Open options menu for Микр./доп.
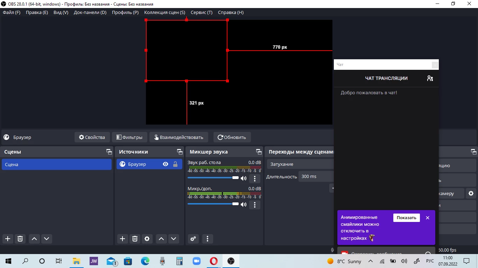 tap(255, 204)
